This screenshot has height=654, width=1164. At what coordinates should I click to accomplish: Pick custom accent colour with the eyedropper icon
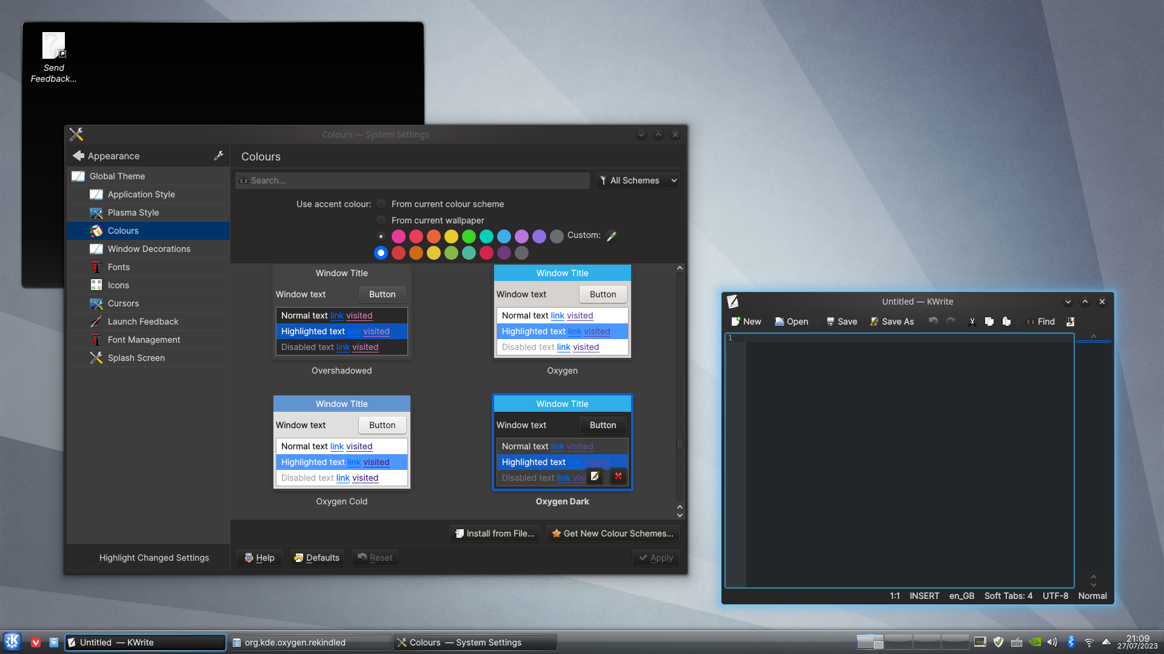(x=612, y=236)
